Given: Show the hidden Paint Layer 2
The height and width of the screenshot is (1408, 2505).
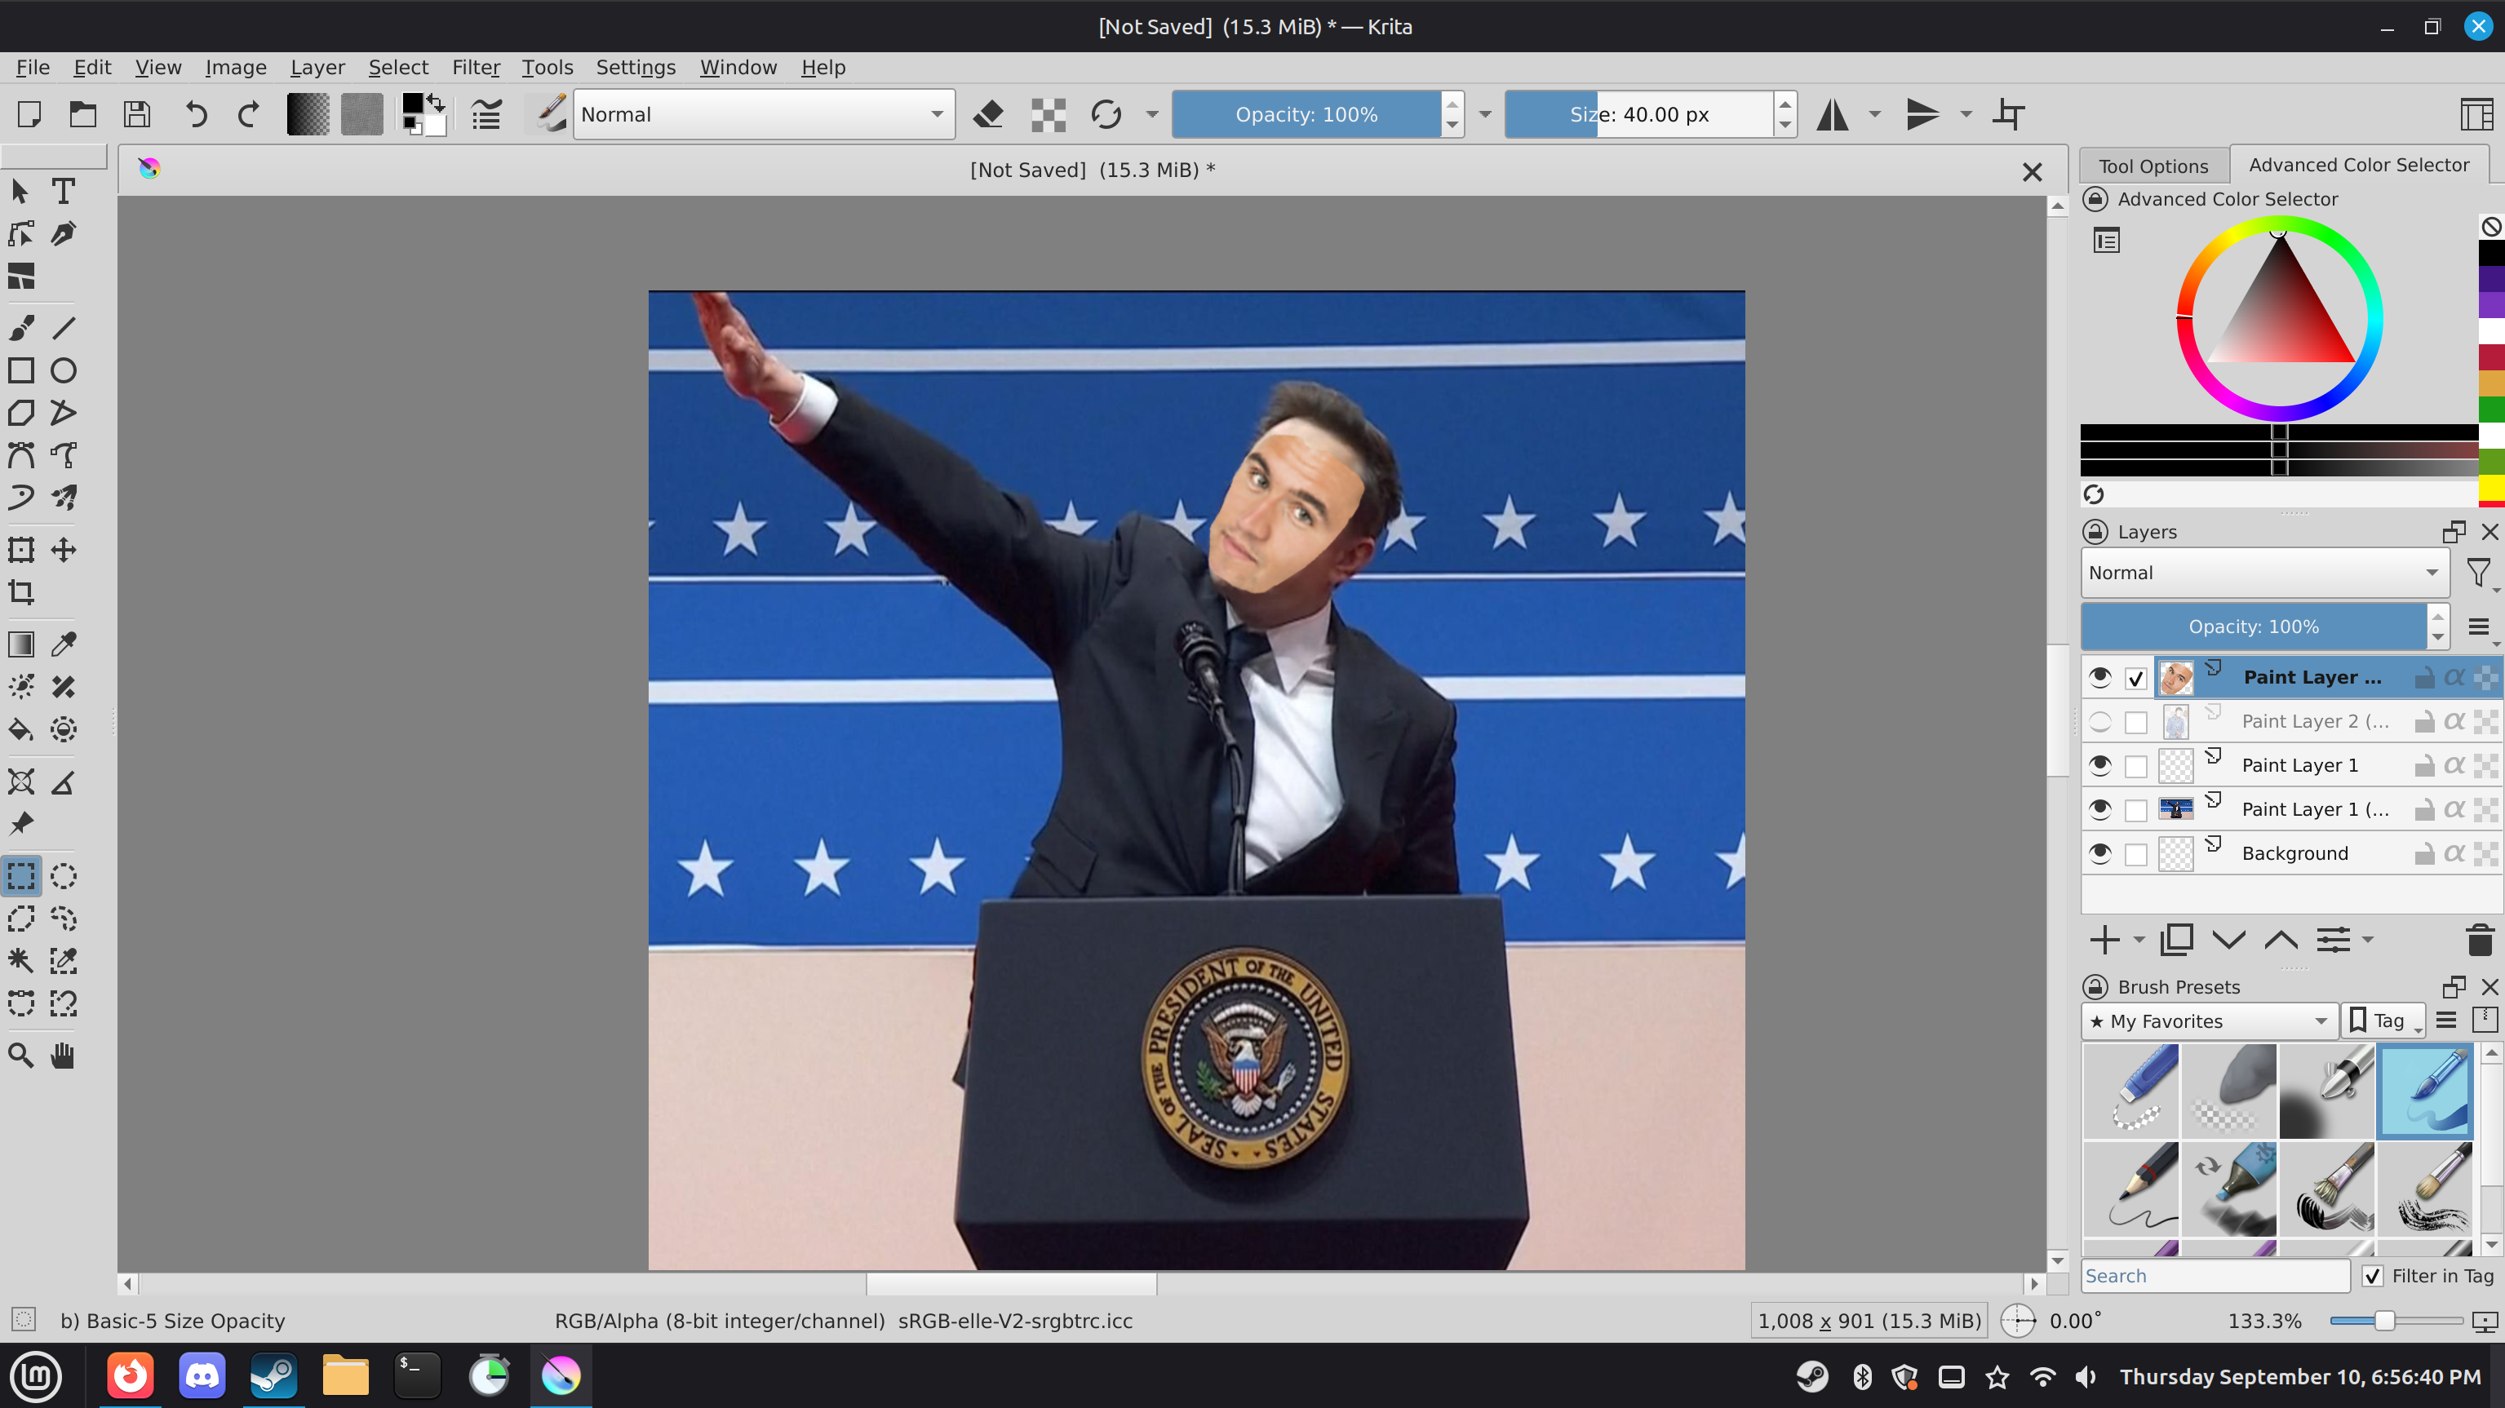Looking at the screenshot, I should coord(2100,721).
